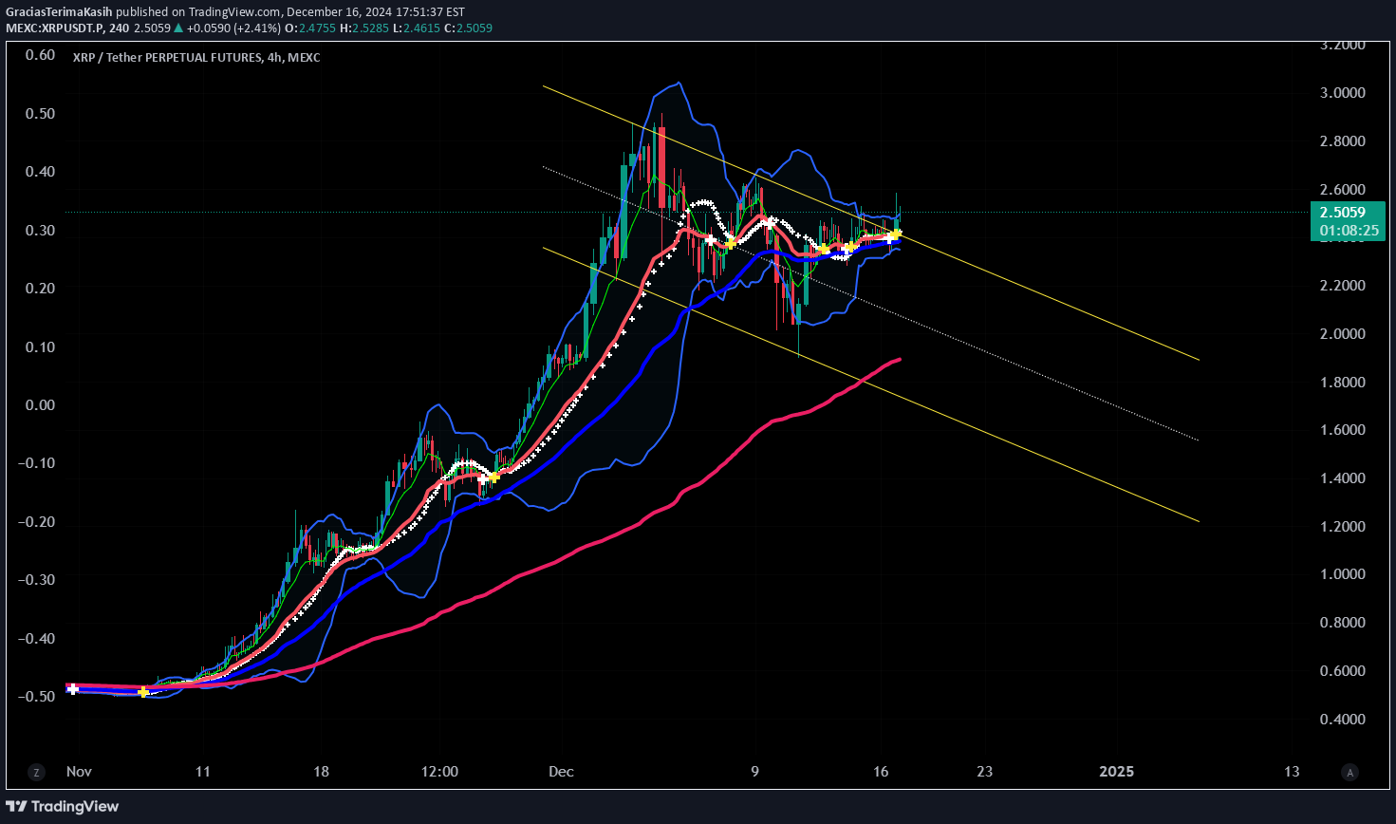The width and height of the screenshot is (1396, 824).
Task: Click the TradingView logo at bottom left
Action: point(64,806)
